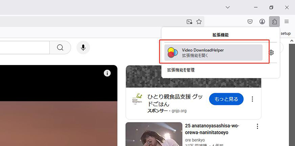Click the もっと見る sponsor button
295x146 pixels.
(x=226, y=99)
